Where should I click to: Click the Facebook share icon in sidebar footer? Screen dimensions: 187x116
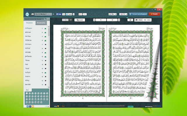coord(30,106)
